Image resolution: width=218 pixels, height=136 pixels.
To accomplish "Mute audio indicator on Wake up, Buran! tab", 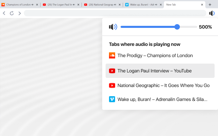I will click(156, 4).
